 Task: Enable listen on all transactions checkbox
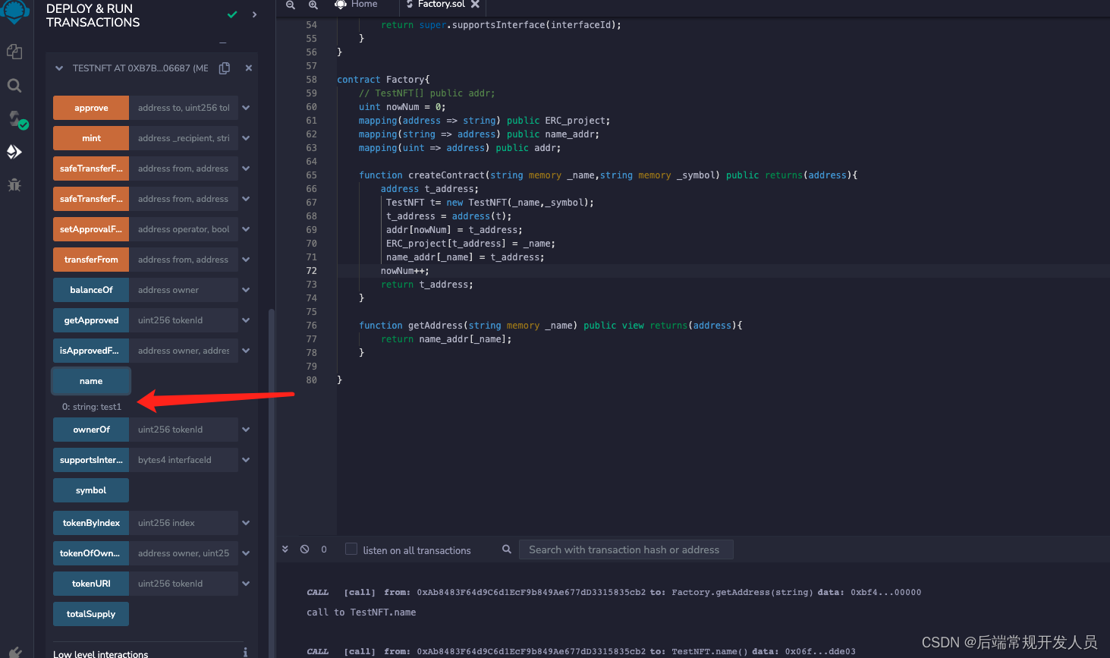pyautogui.click(x=351, y=549)
